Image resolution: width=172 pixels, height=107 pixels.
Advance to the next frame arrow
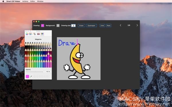137,25
